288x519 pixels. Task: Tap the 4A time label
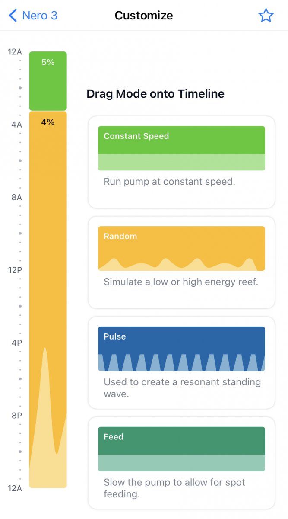16,125
